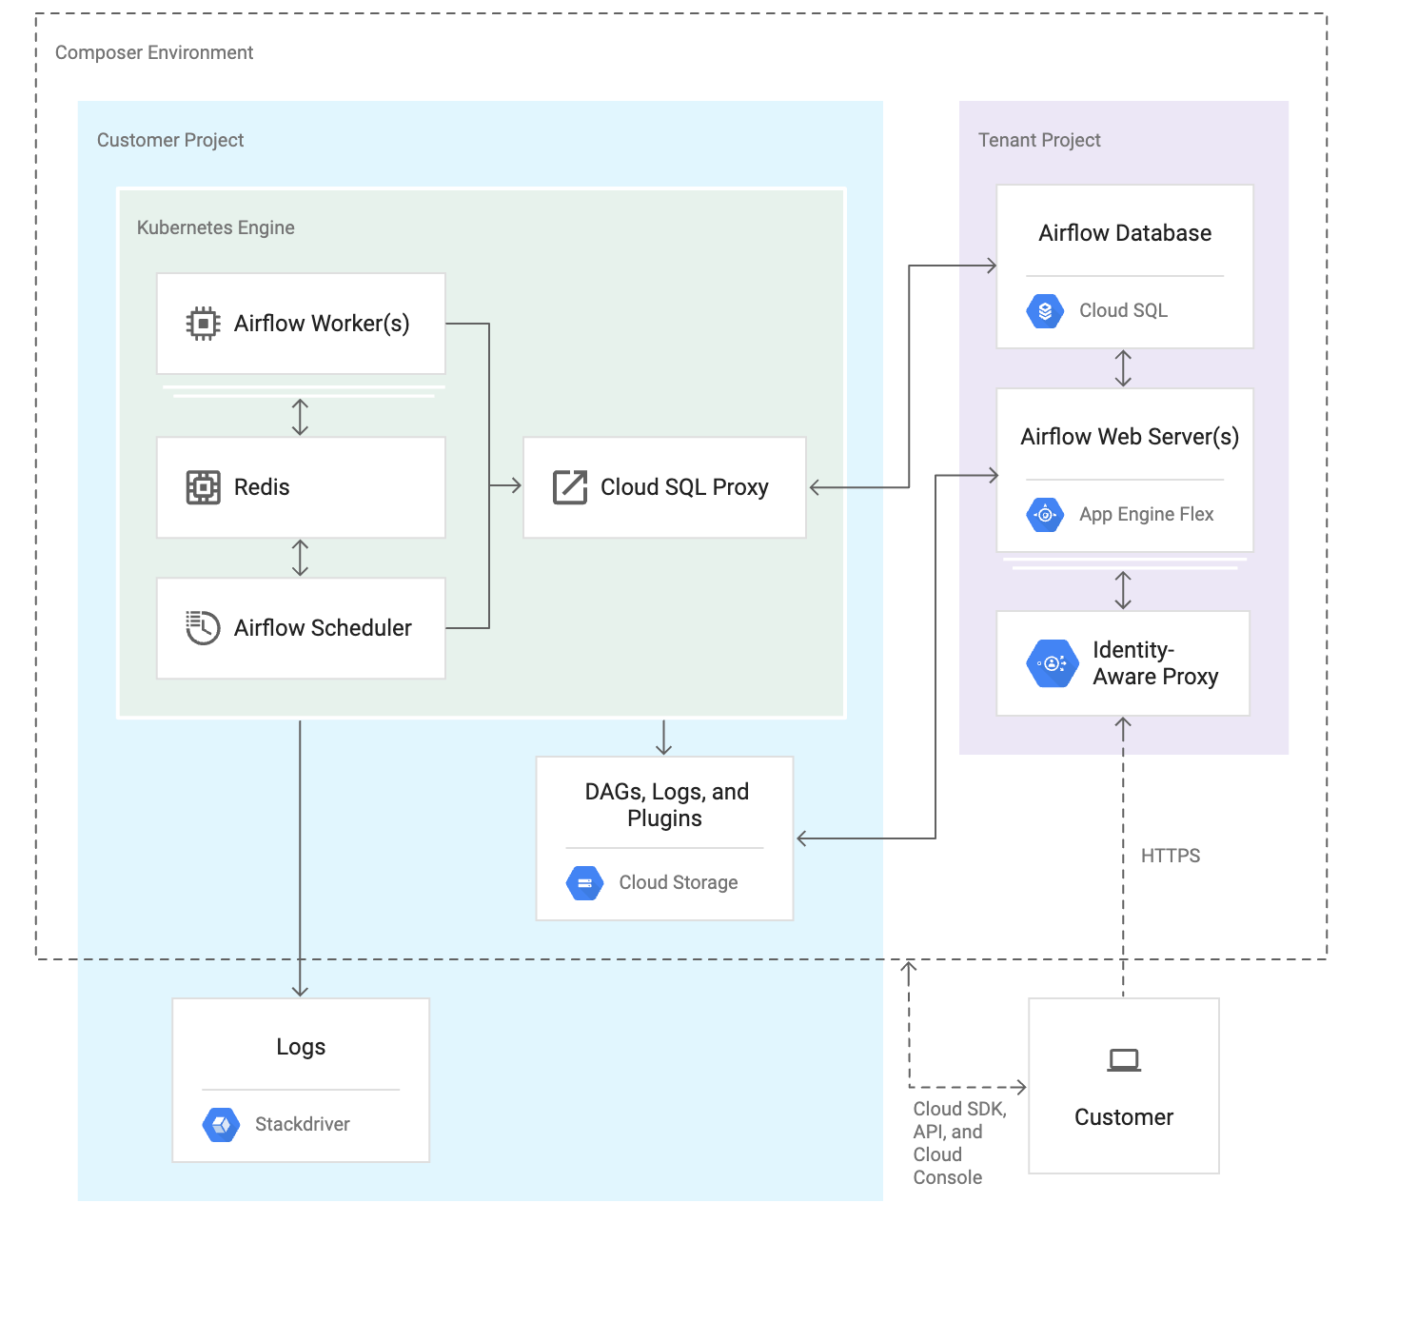The height and width of the screenshot is (1321, 1418).
Task: Select the Tenant Project section title
Action: click(x=1038, y=139)
